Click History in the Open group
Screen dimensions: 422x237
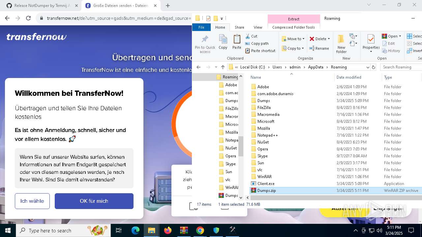[391, 51]
